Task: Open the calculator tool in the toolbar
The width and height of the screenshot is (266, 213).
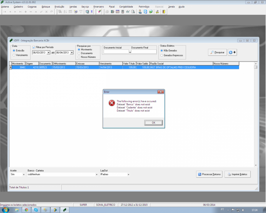Action: 123,12
